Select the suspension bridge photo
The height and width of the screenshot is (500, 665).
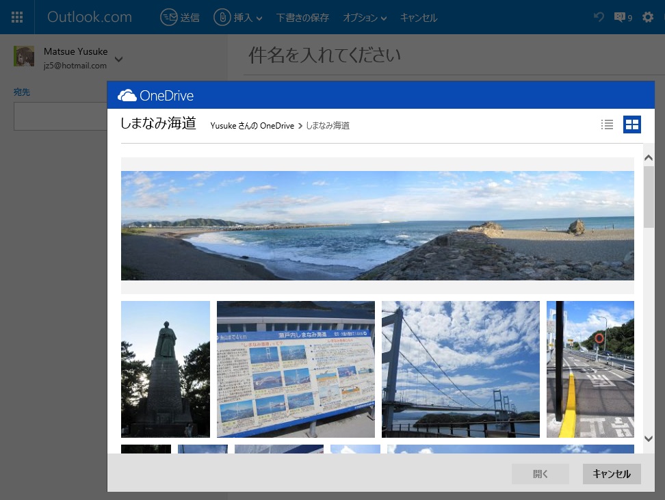point(460,369)
